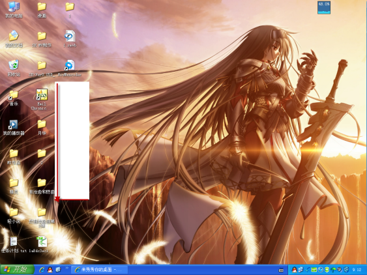Switch to the 来秀秀你的桌面 taskbar window
The width and height of the screenshot is (367, 275).
[x=100, y=270]
